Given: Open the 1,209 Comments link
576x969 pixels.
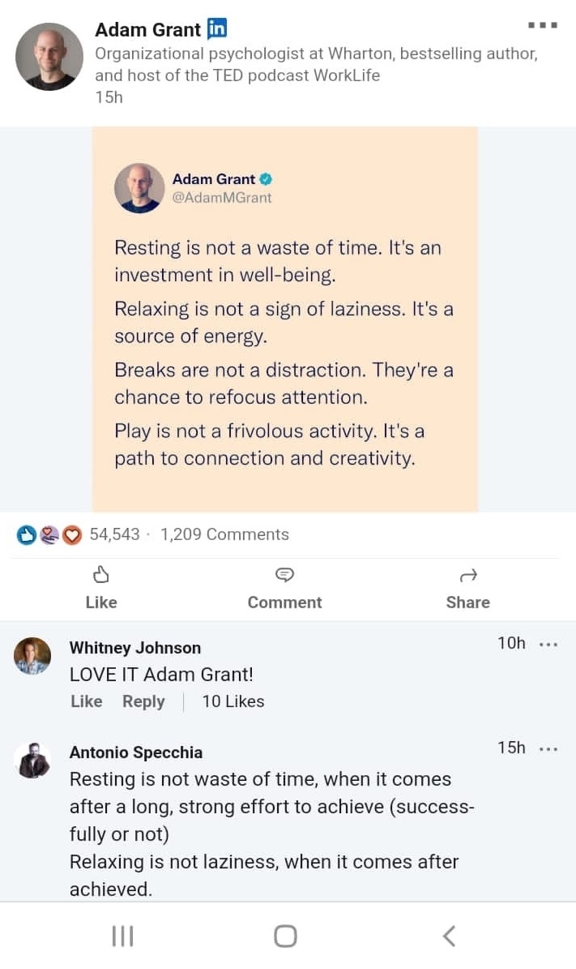Looking at the screenshot, I should coord(224,534).
